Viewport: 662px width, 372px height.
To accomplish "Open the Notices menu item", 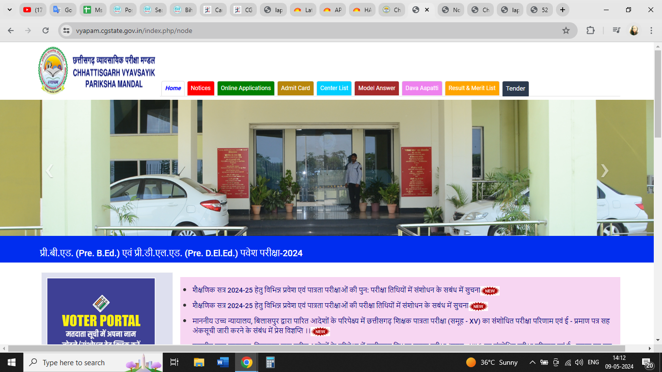I will click(201, 88).
